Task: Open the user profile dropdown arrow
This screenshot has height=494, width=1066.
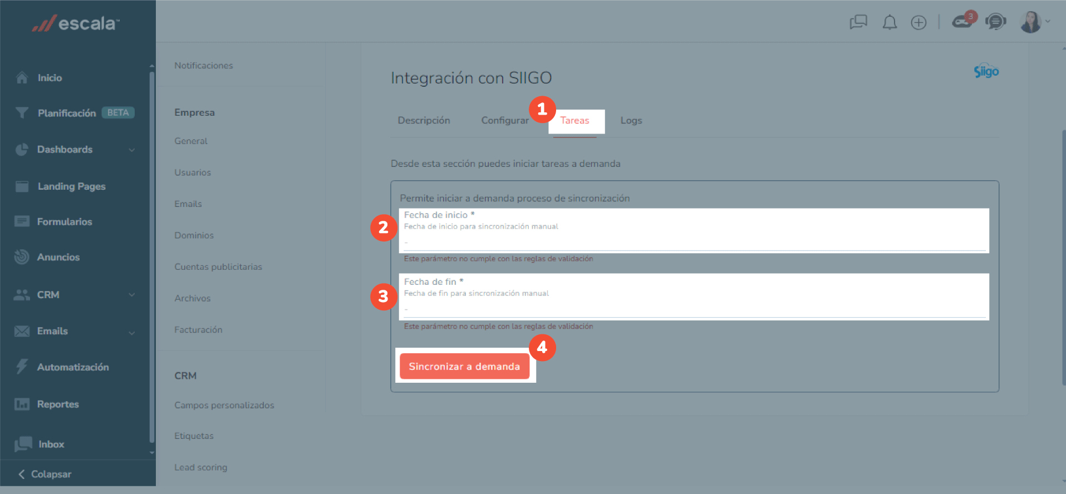Action: click(1048, 22)
